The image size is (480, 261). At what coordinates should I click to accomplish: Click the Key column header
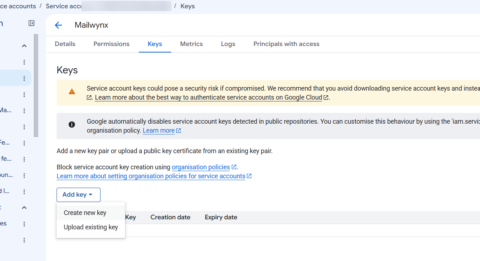point(130,217)
